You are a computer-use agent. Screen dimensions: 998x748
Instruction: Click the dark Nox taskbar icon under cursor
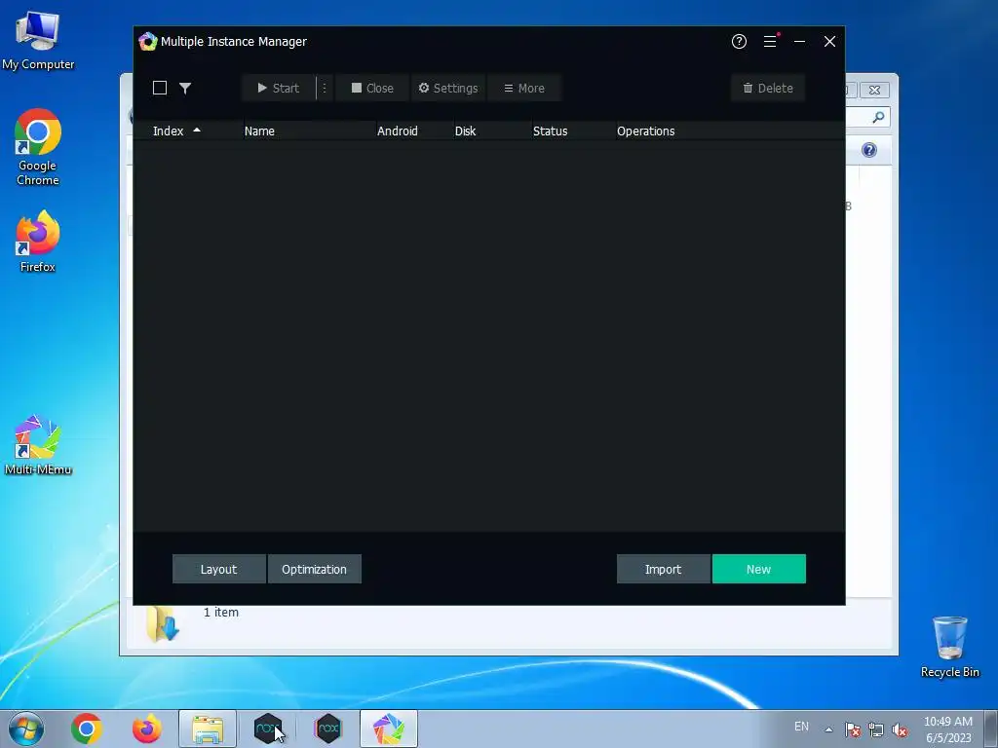(268, 729)
